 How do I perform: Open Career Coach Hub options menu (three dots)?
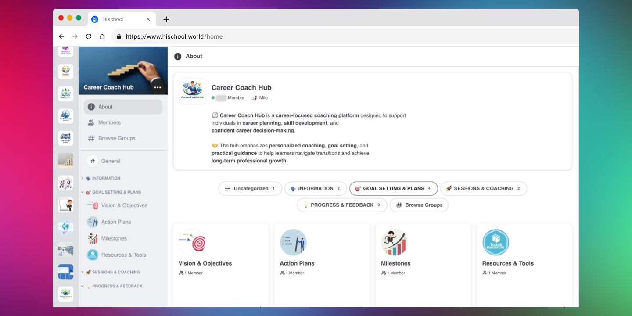tap(158, 87)
